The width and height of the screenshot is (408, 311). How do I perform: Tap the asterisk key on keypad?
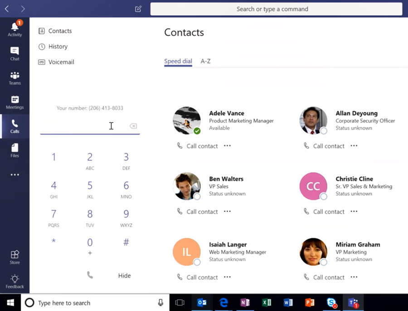coord(53,241)
